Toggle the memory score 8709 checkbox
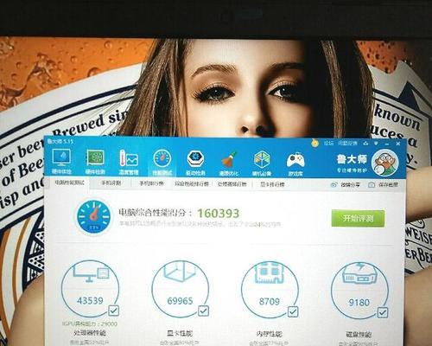 coord(293,311)
